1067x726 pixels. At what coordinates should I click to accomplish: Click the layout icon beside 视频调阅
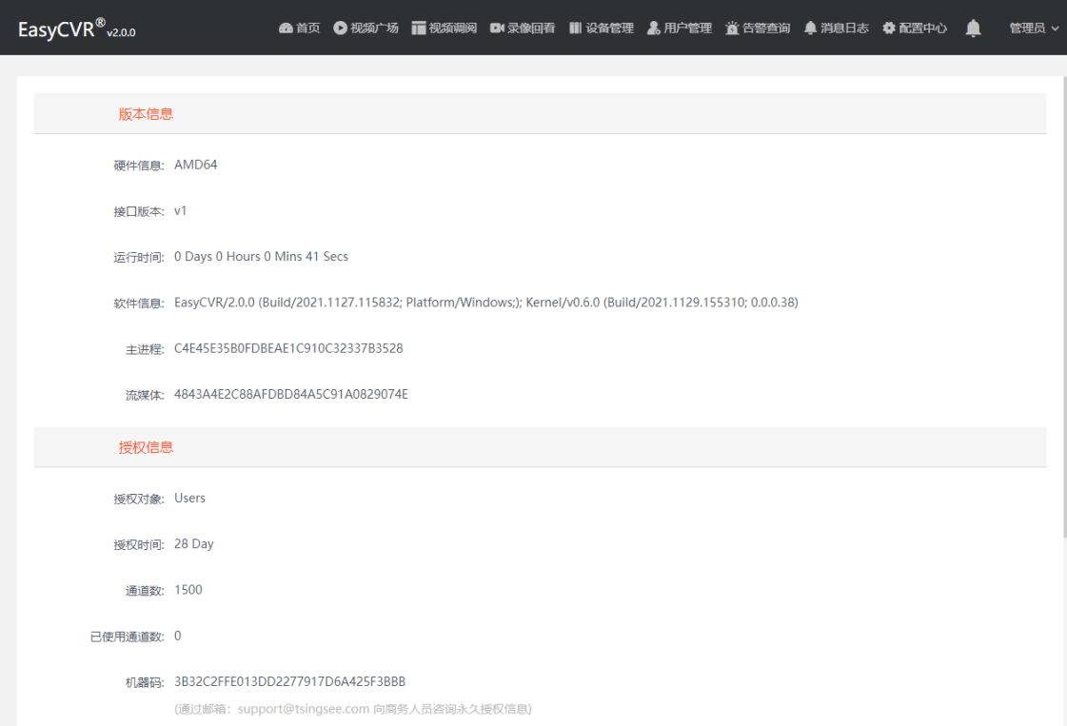pyautogui.click(x=419, y=28)
